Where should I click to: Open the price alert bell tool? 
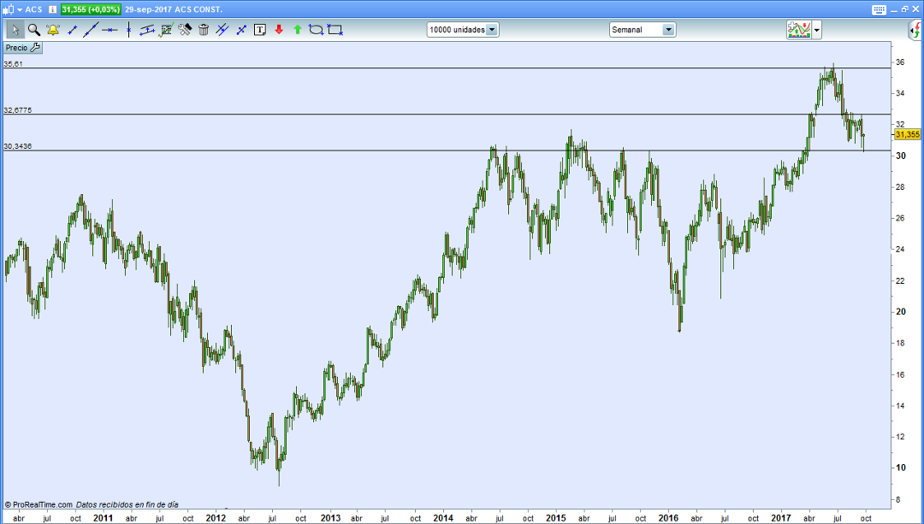pos(52,29)
